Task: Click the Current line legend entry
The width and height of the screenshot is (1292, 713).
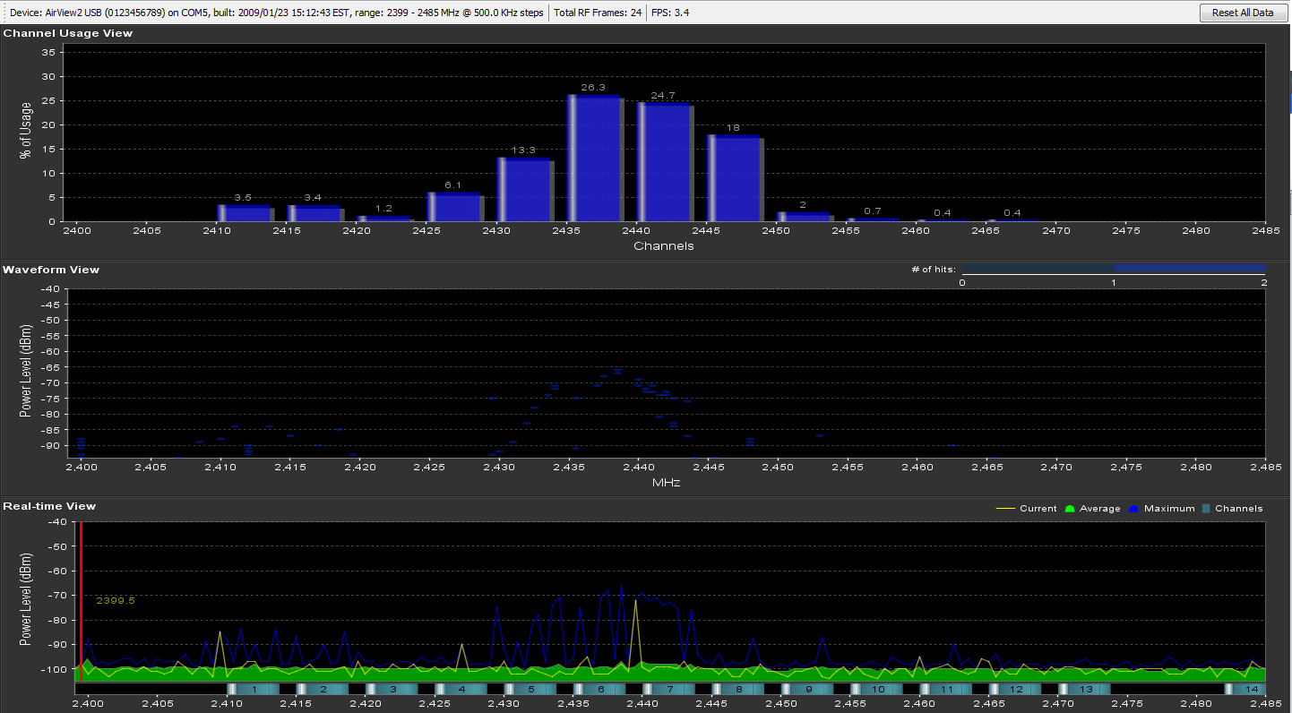Action: click(1027, 509)
